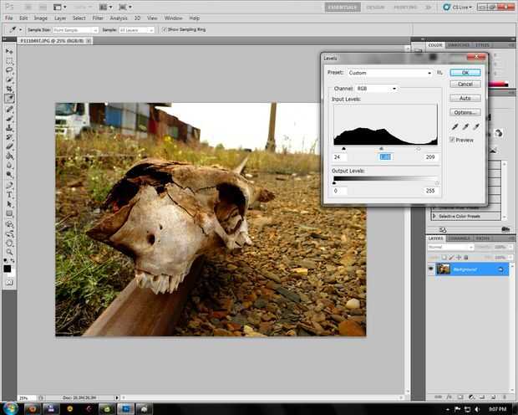Uncheck the Preview checkbox in Levels
Screen dimensions: 518x415
[x=453, y=140]
